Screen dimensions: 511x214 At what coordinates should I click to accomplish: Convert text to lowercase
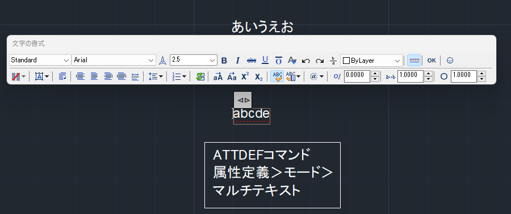click(232, 76)
